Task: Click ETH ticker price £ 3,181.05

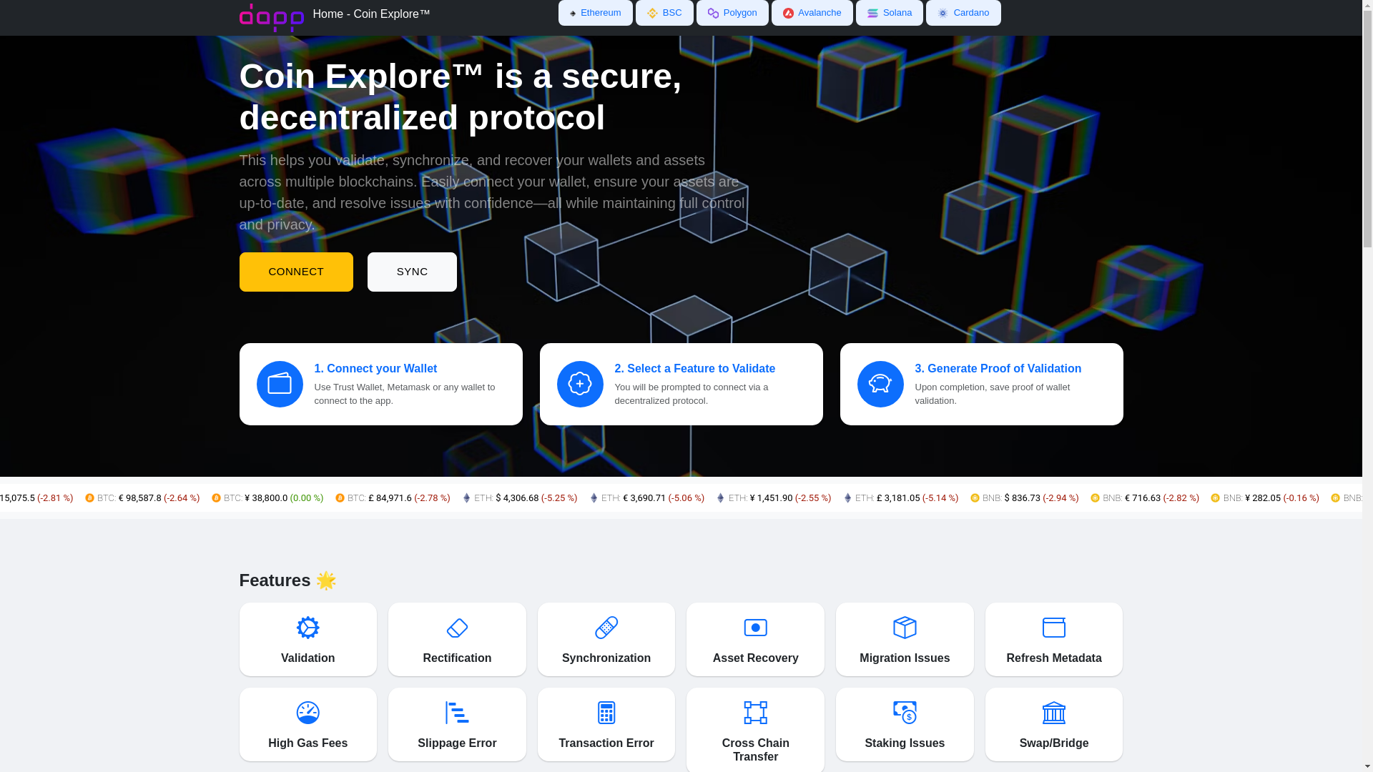Action: click(x=898, y=498)
